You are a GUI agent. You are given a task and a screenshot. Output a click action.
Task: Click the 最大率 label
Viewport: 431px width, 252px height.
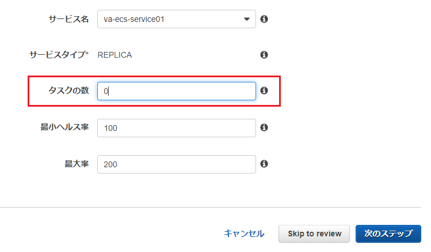[77, 164]
